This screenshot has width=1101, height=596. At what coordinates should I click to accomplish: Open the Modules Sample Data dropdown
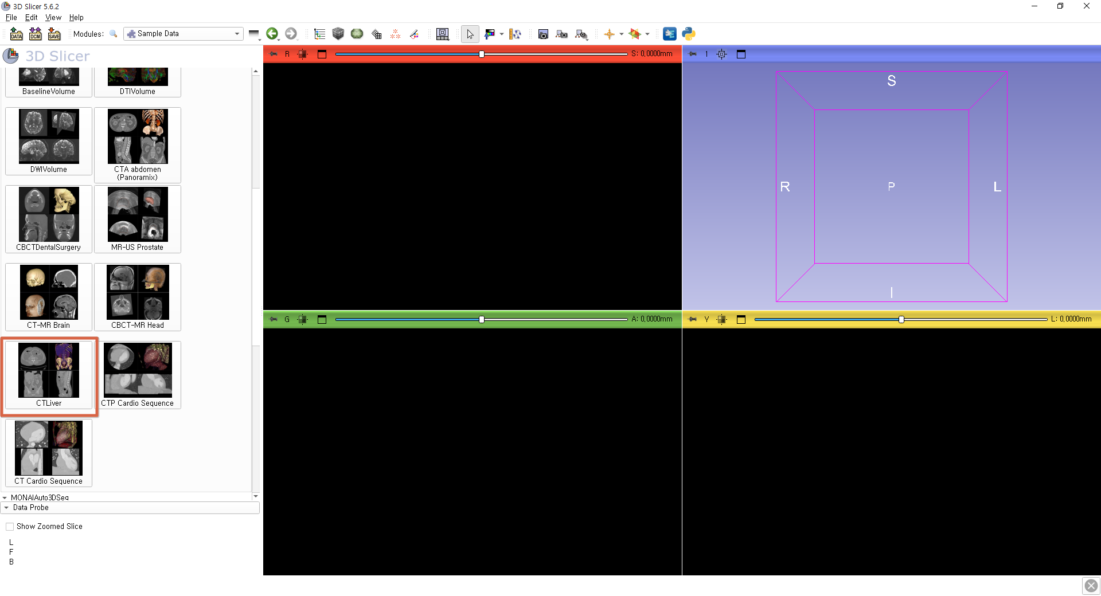tap(183, 34)
